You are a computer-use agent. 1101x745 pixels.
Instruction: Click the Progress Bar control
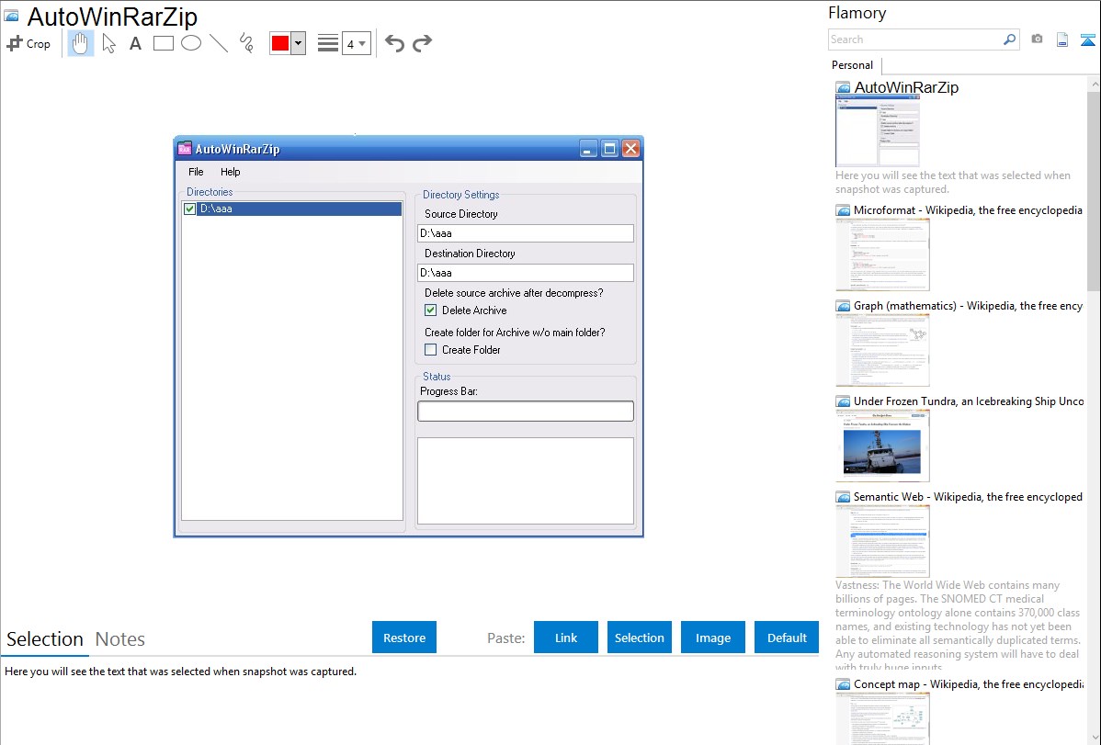pyautogui.click(x=525, y=411)
